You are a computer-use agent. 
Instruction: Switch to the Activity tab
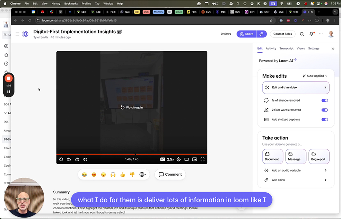click(x=271, y=49)
